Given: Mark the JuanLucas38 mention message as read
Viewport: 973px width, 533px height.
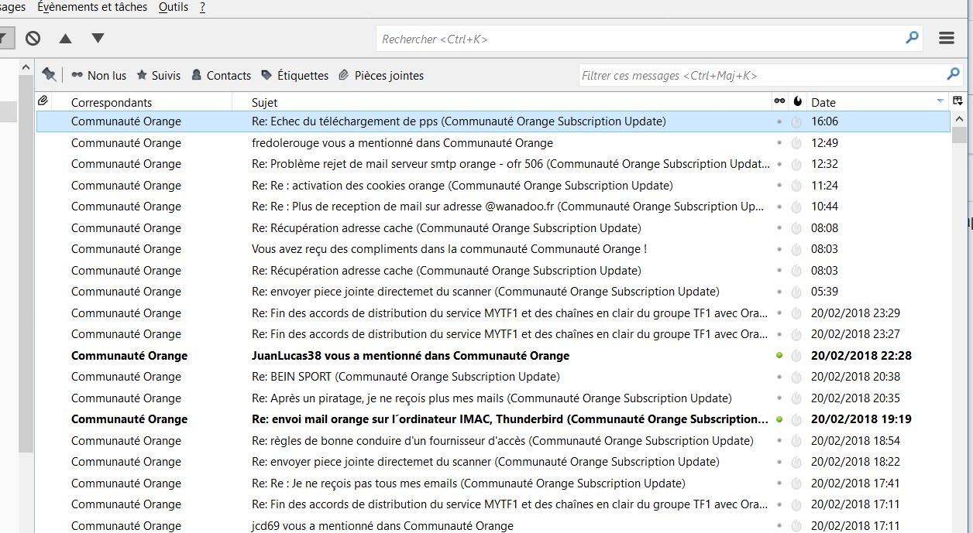Looking at the screenshot, I should tap(779, 356).
